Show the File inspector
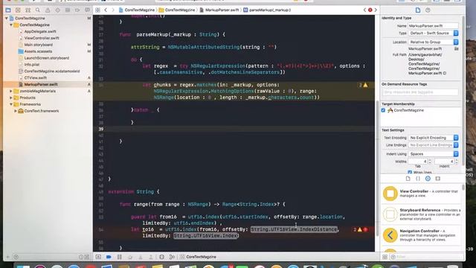This screenshot has width=476, height=268. click(x=418, y=10)
